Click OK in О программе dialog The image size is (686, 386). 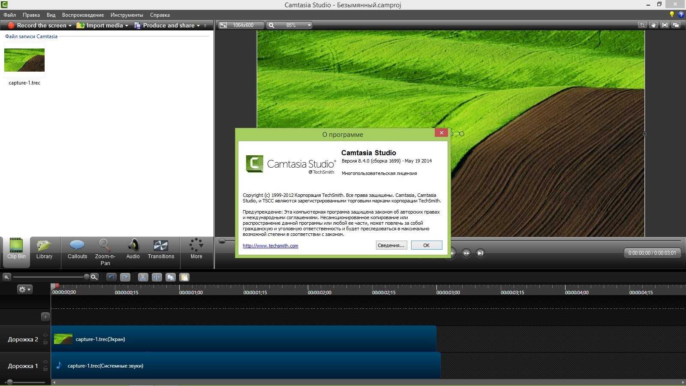pos(427,245)
